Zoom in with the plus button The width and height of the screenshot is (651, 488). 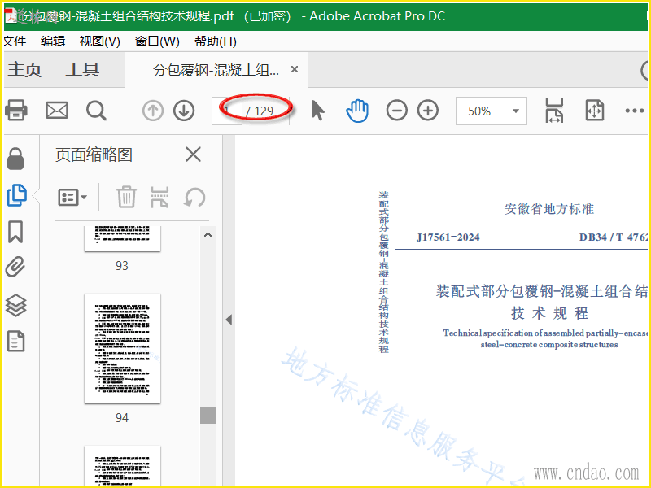click(x=428, y=111)
